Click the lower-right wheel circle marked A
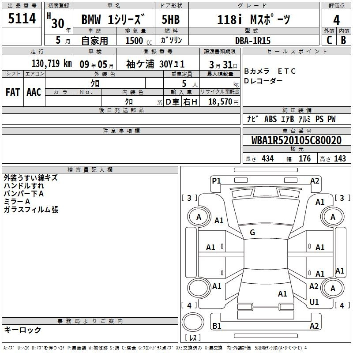This screenshot has width=353, height=353. [x=333, y=288]
